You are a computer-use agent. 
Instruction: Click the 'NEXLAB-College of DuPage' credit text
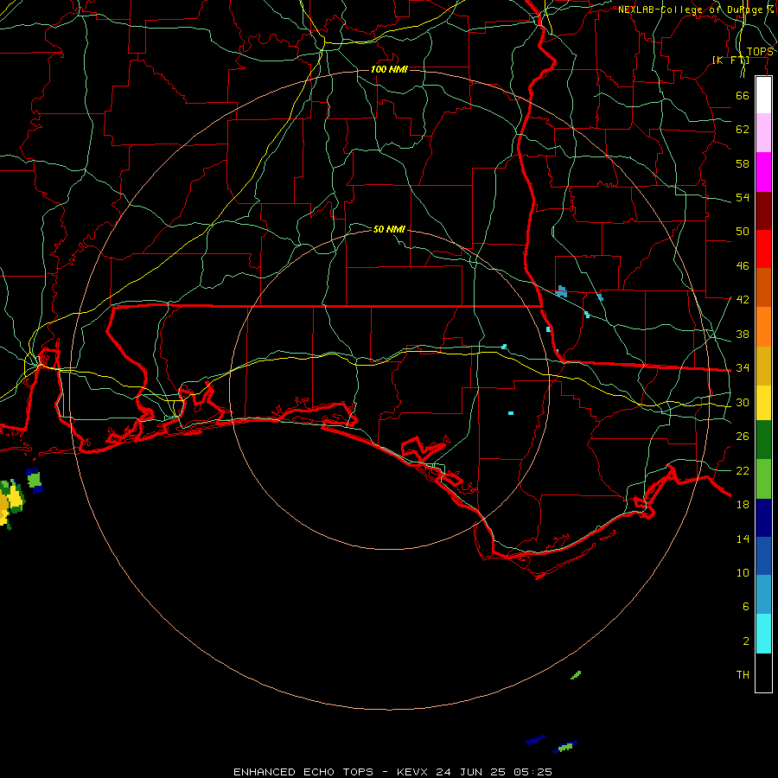coord(691,10)
